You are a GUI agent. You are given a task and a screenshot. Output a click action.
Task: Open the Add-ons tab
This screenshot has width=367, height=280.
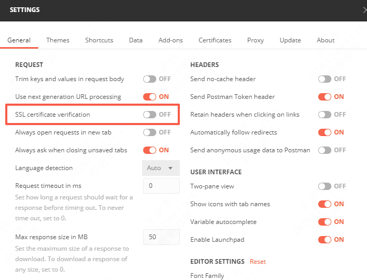click(170, 40)
